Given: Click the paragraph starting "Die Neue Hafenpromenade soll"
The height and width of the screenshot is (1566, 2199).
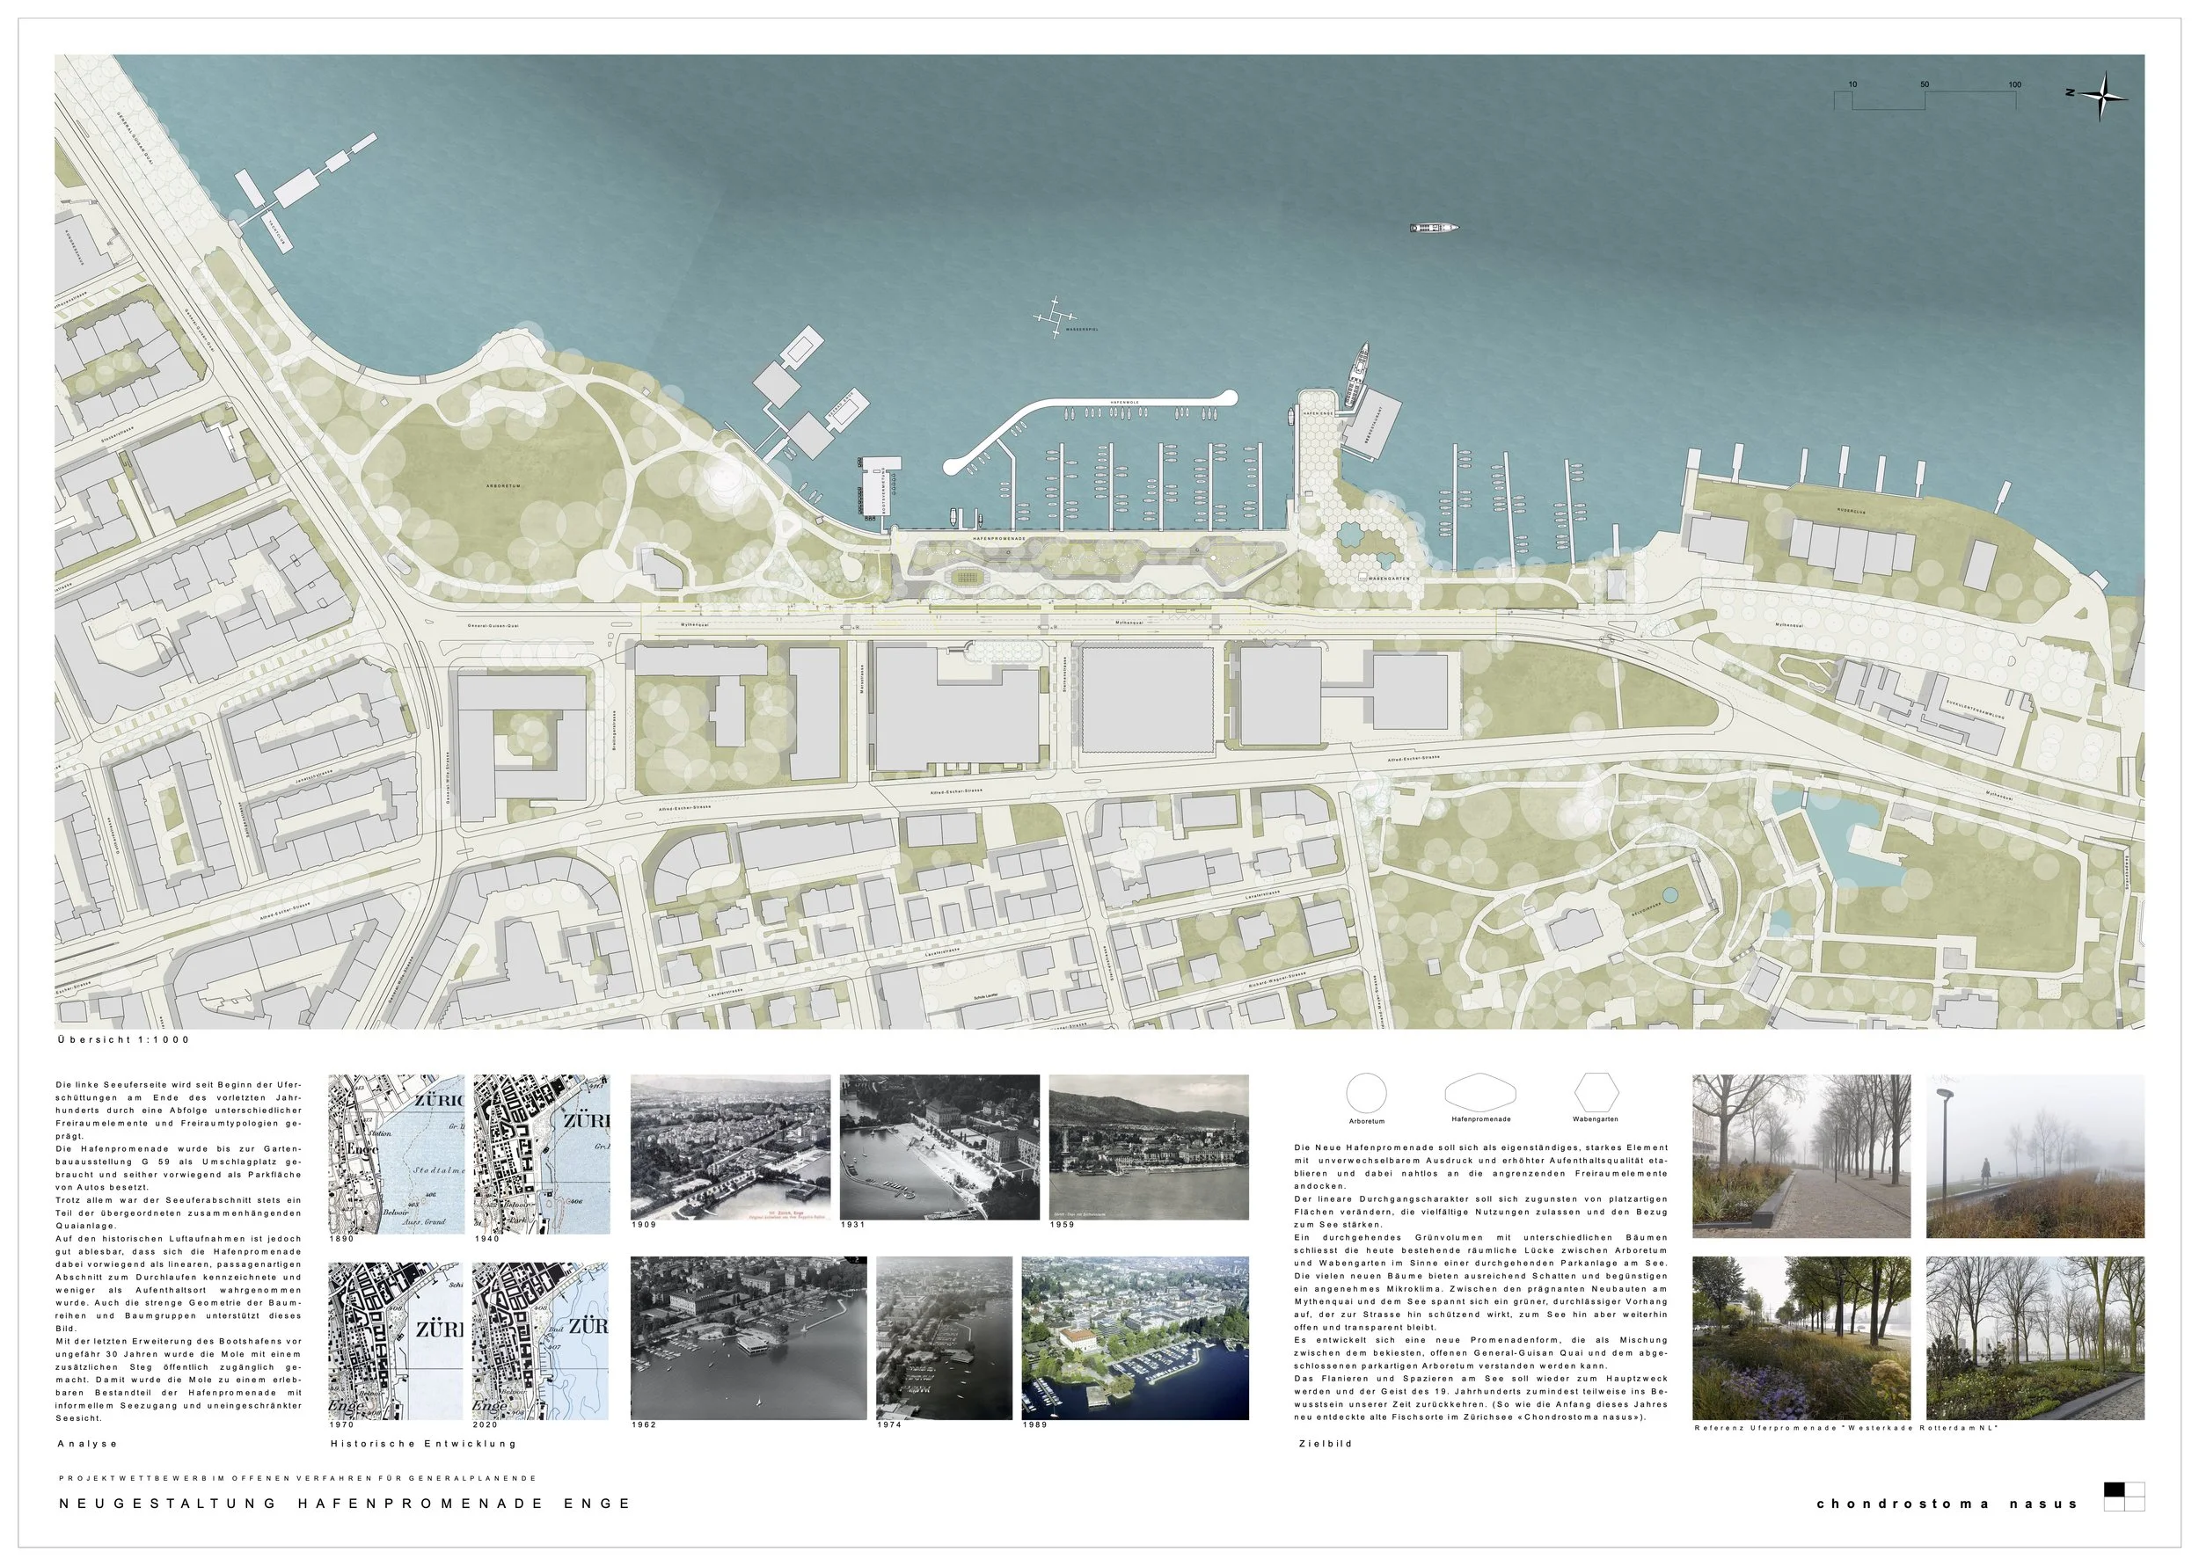Looking at the screenshot, I should (x=1480, y=1284).
